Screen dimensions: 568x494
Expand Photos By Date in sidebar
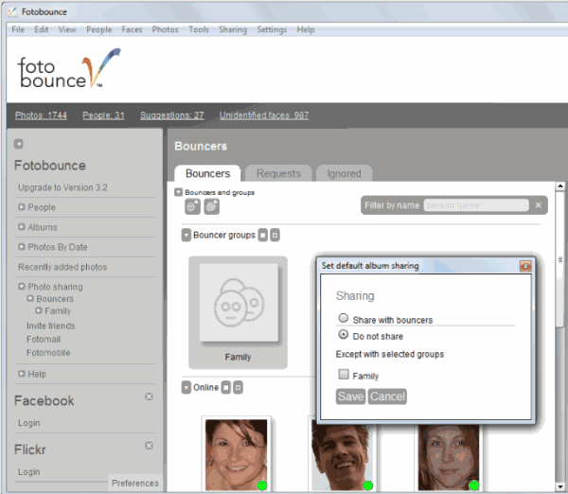[22, 247]
